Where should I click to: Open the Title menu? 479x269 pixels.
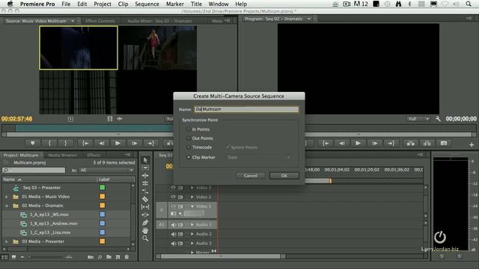pyautogui.click(x=196, y=4)
